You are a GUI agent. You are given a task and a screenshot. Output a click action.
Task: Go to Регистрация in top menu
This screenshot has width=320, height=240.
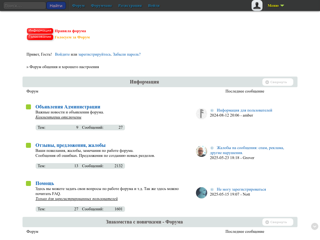[130, 6]
